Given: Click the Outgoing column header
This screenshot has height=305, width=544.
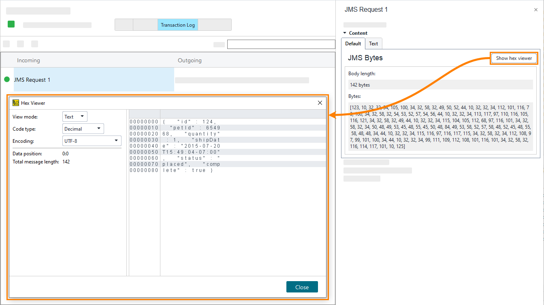Looking at the screenshot, I should (190, 61).
